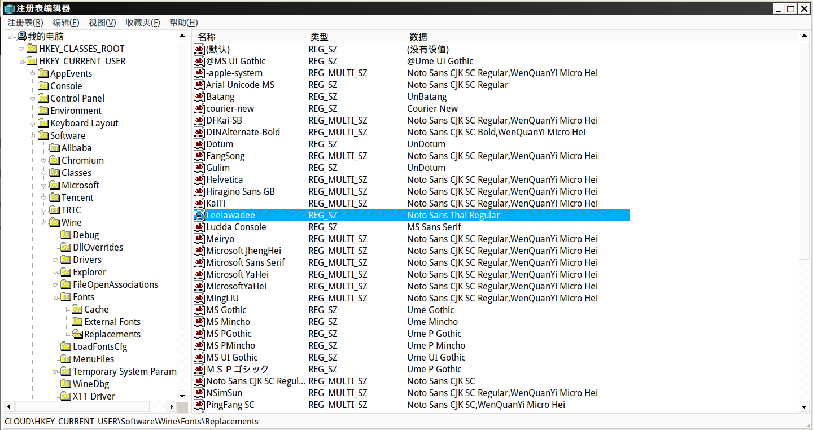
Task: Click the My Computer icon at tree root
Action: 21,36
